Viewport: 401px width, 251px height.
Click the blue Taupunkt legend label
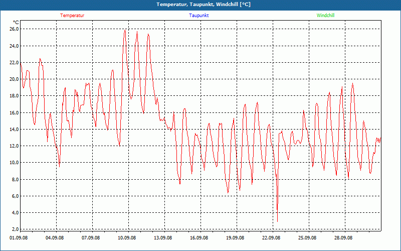198,16
